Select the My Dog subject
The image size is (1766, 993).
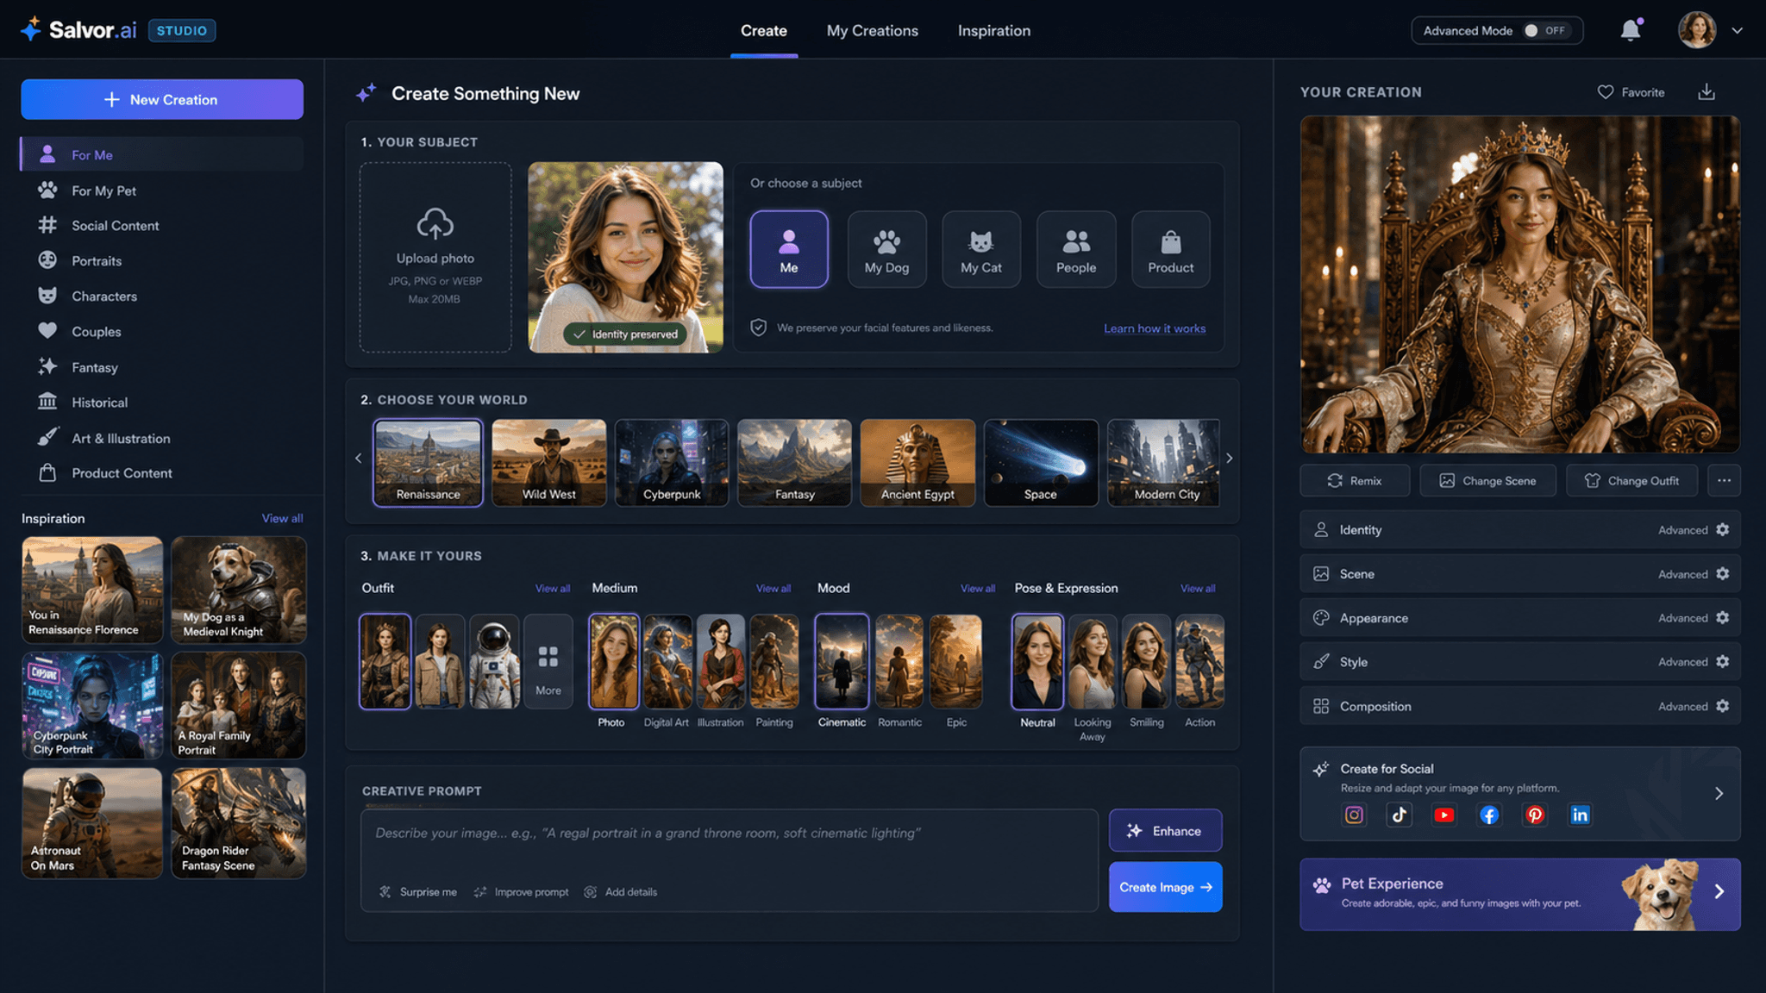(x=886, y=249)
